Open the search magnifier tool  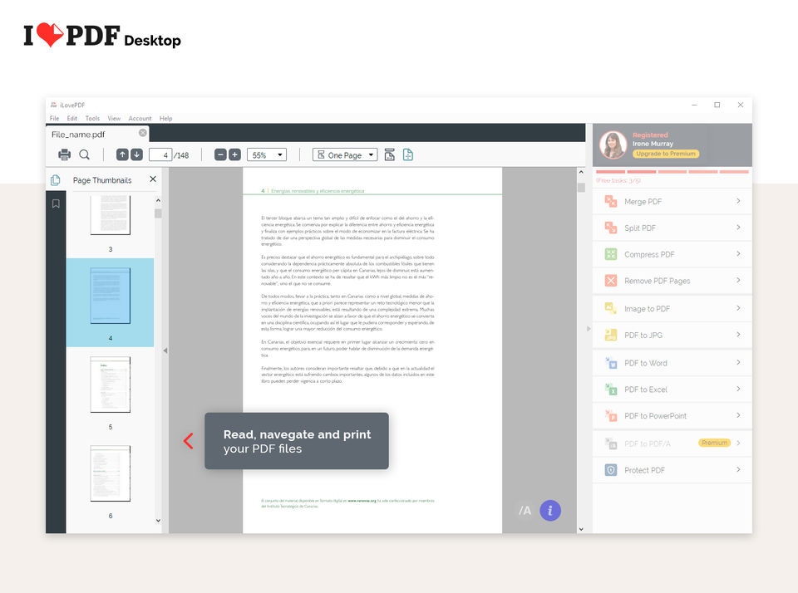pos(85,154)
